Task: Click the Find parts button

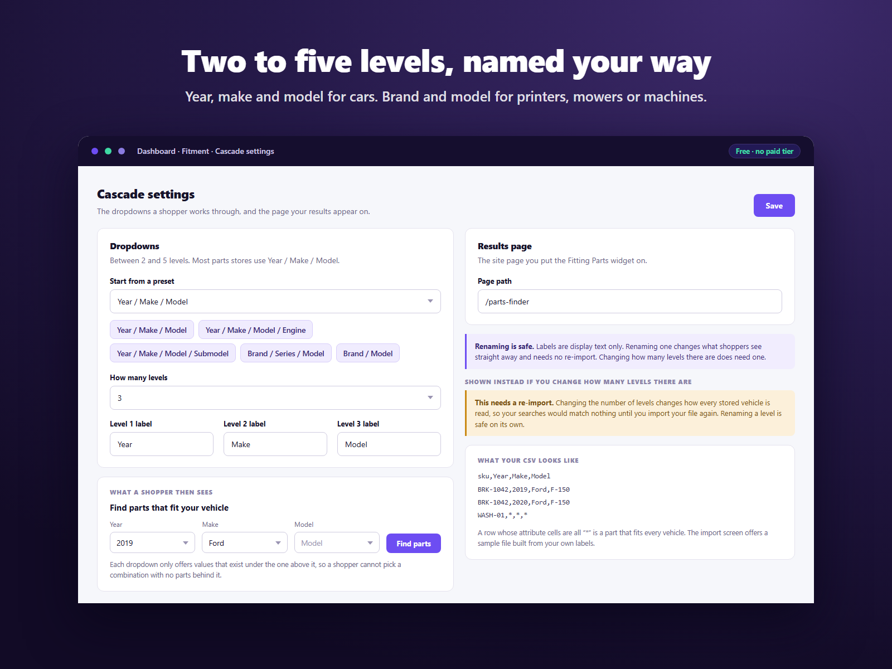Action: point(414,544)
